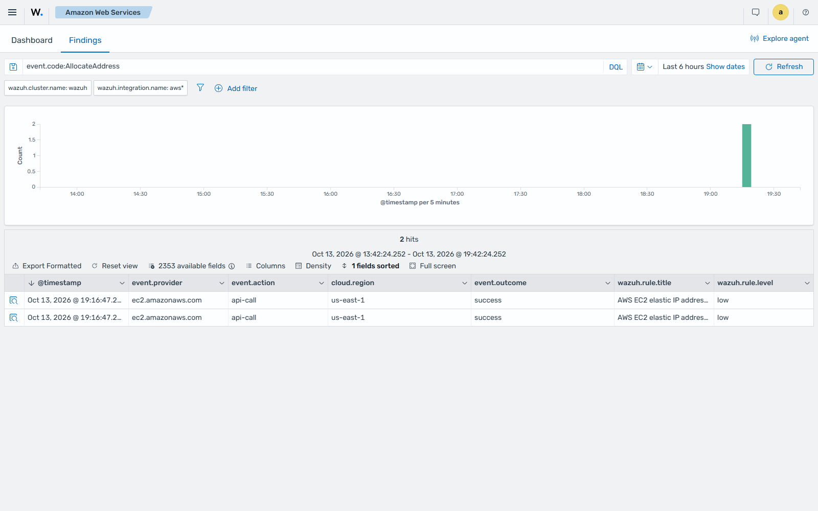Expand the wazuh.rule.title column options chevron

tap(708, 283)
